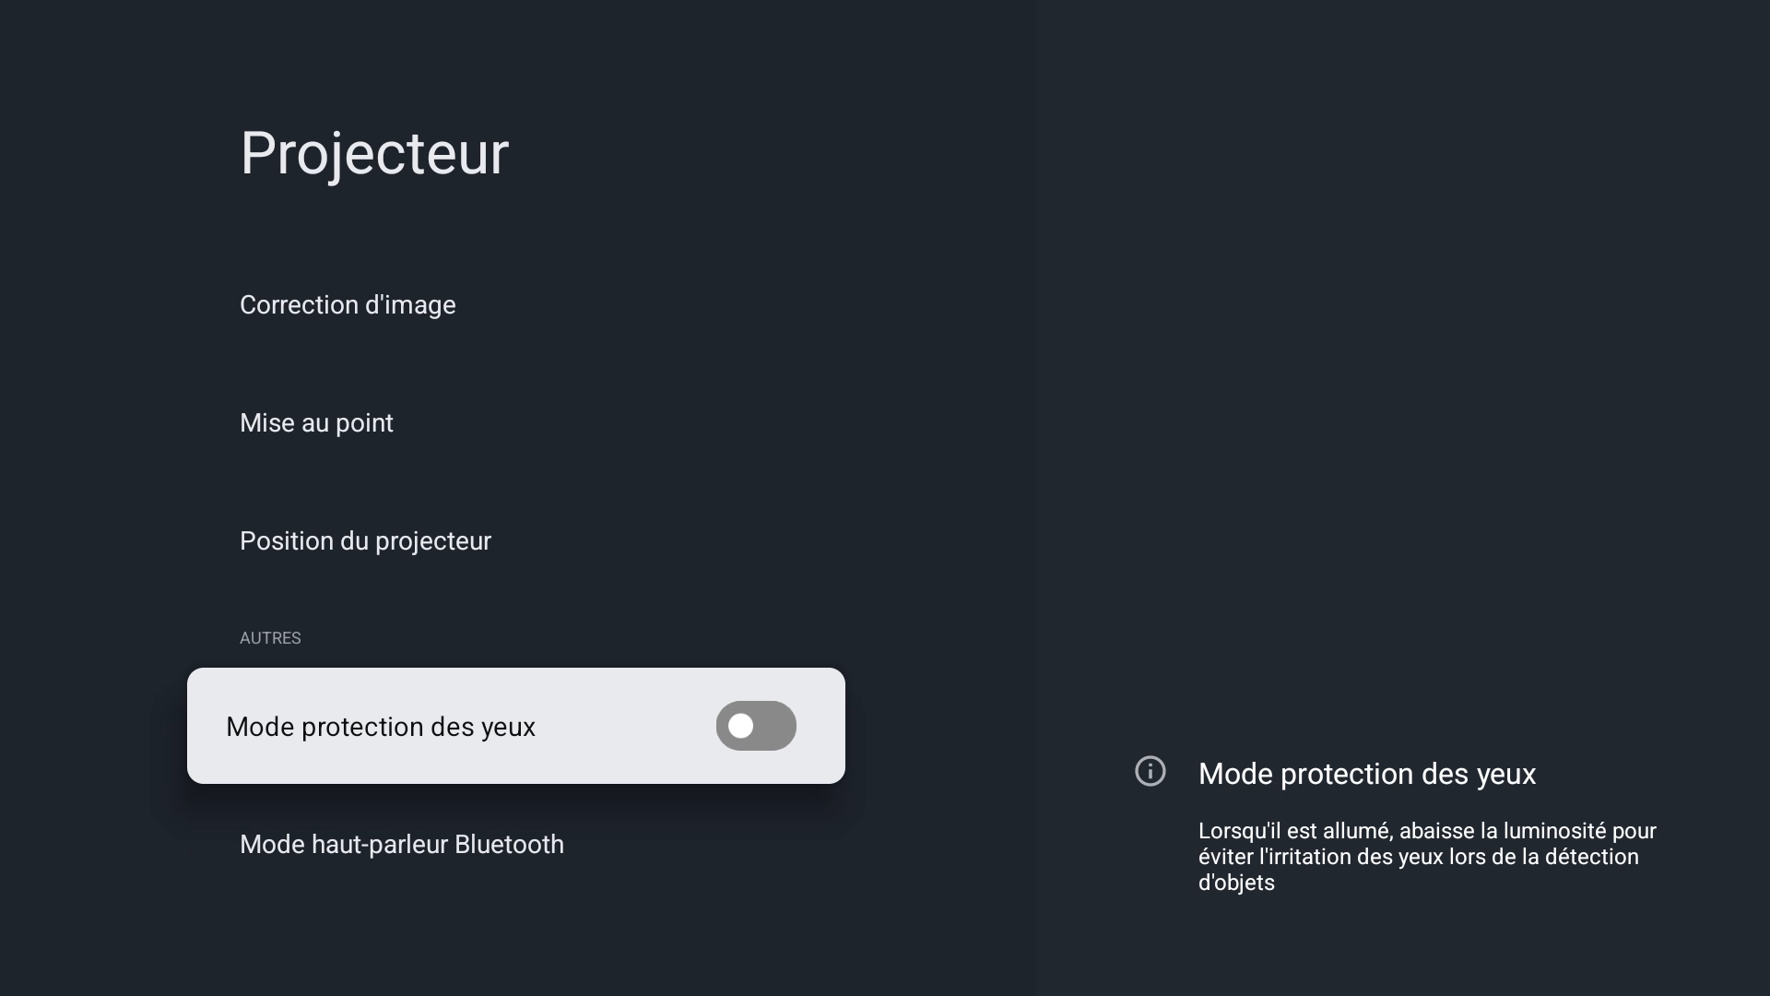Click the description text about lowering brightness
1770x996 pixels.
(1426, 857)
